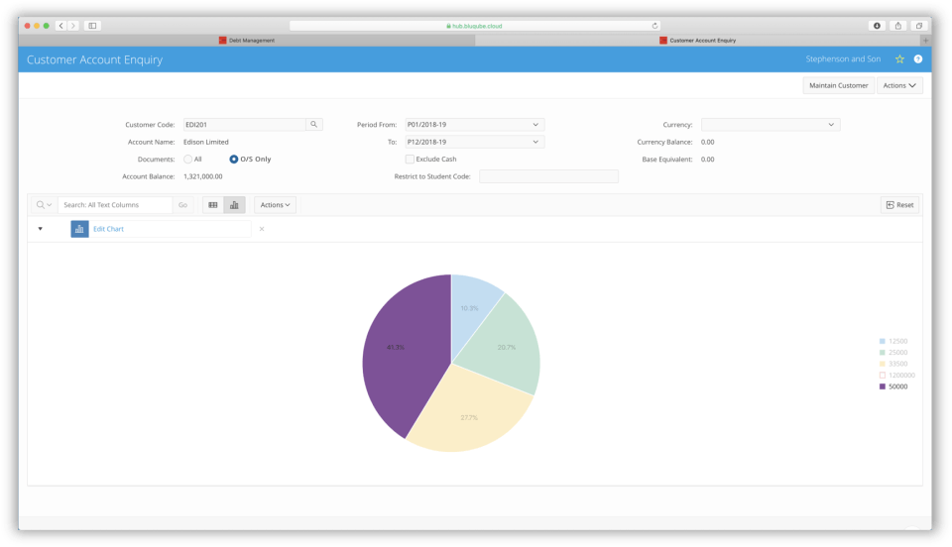Screen dimensions: 952x547
Task: Click the yellow favourite star icon
Action: click(x=899, y=59)
